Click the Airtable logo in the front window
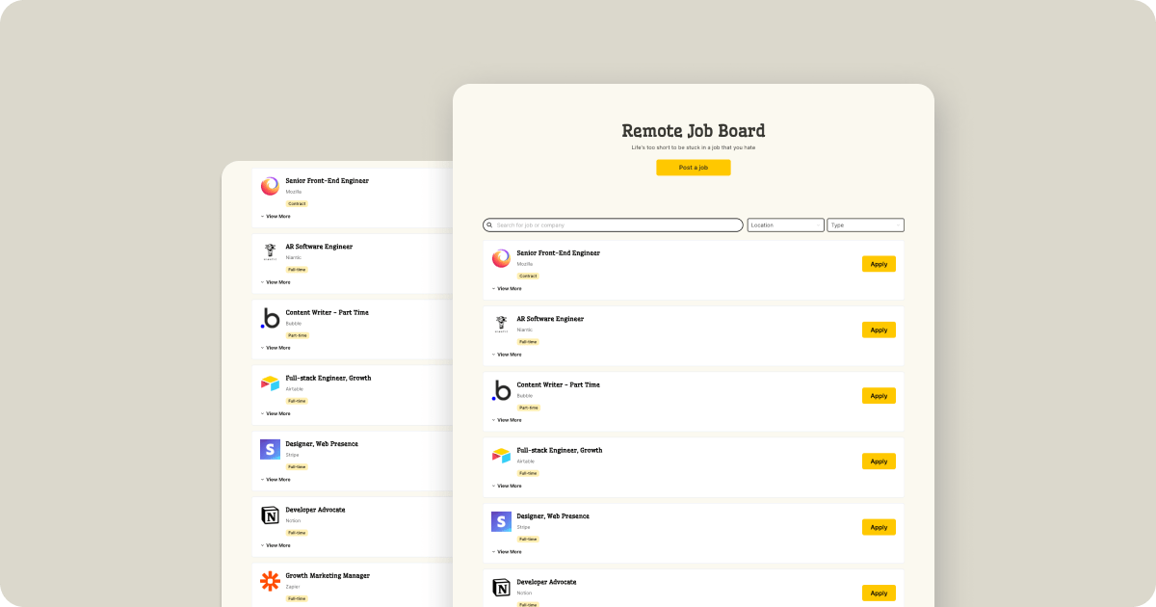1156x607 pixels. click(501, 456)
